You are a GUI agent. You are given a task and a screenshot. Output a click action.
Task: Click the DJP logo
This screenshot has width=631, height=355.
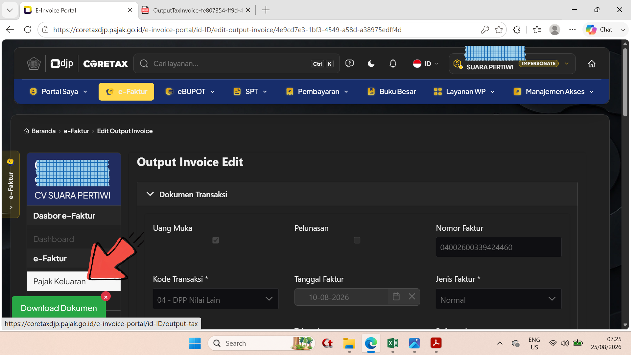(62, 63)
